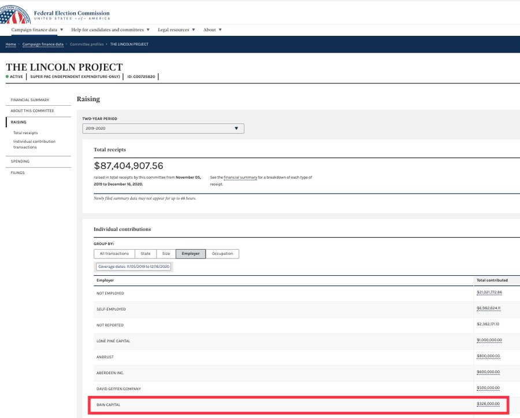Jump to Individual contribution transactions link
The image size is (520, 418).
click(x=34, y=144)
